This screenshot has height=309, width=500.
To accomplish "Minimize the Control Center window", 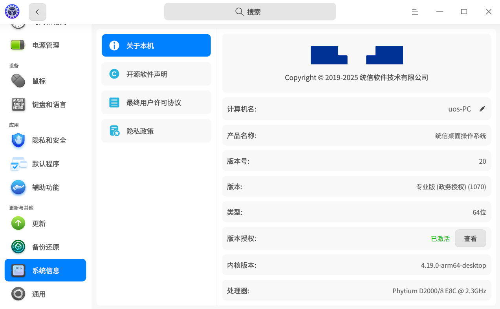I will (440, 12).
